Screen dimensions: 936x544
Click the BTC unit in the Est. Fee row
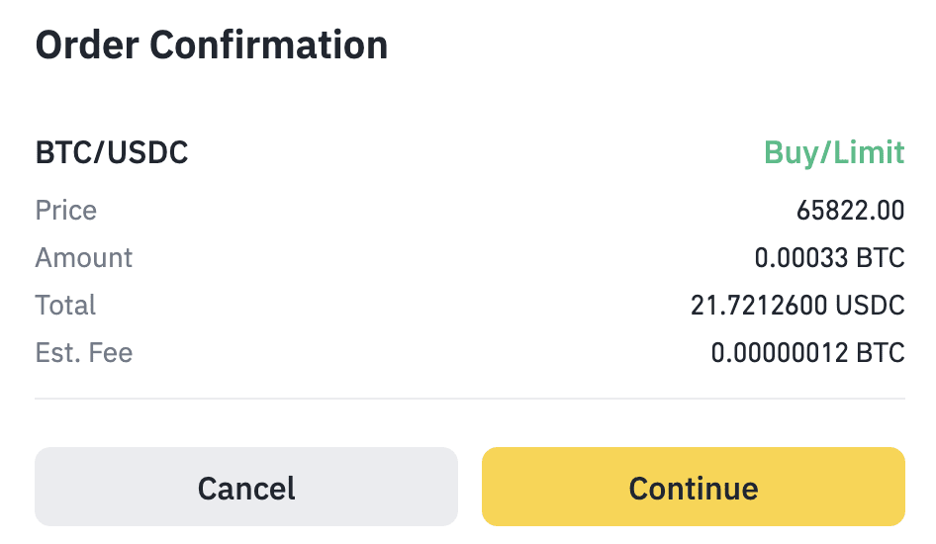(883, 353)
